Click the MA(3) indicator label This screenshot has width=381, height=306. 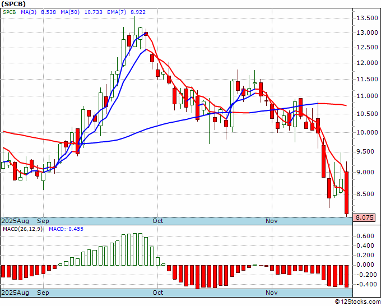tap(29, 12)
